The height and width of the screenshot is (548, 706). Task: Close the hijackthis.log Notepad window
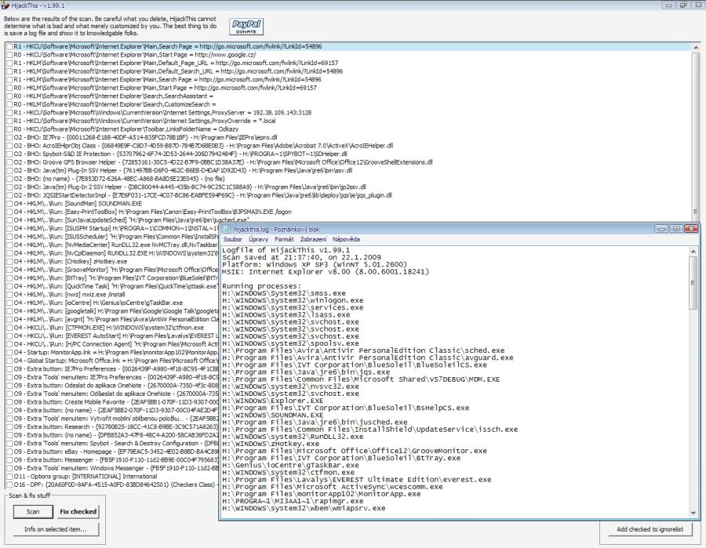click(691, 229)
